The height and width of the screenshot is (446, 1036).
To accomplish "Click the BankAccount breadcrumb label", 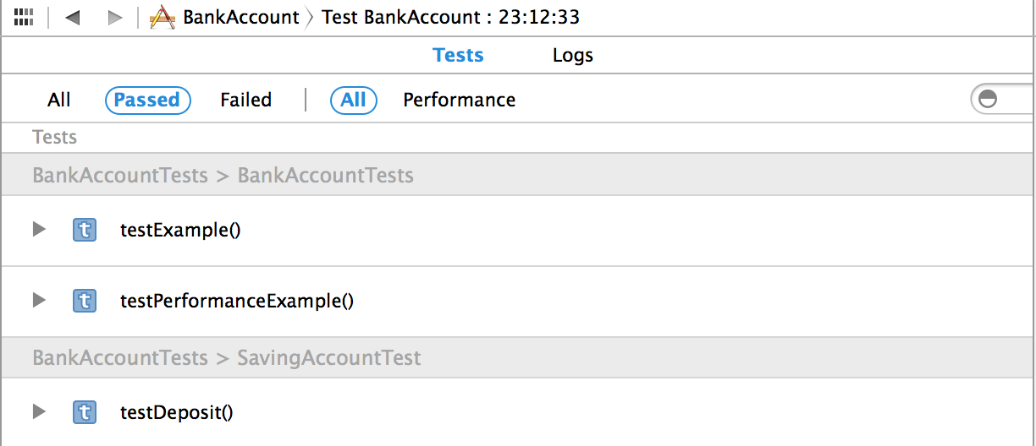I will click(241, 18).
